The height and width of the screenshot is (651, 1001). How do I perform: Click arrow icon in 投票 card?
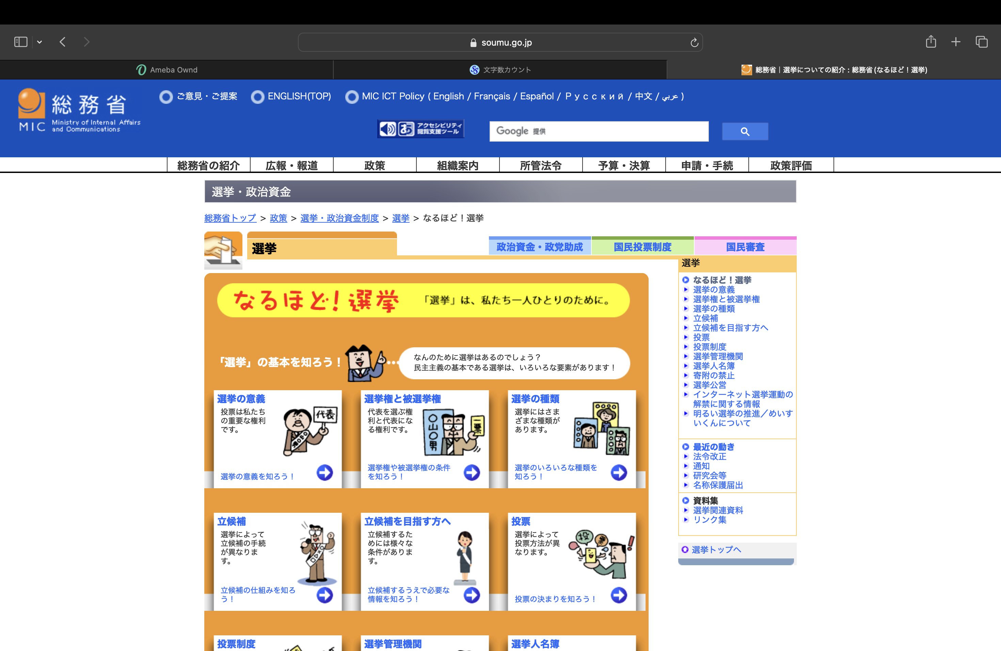tap(619, 595)
